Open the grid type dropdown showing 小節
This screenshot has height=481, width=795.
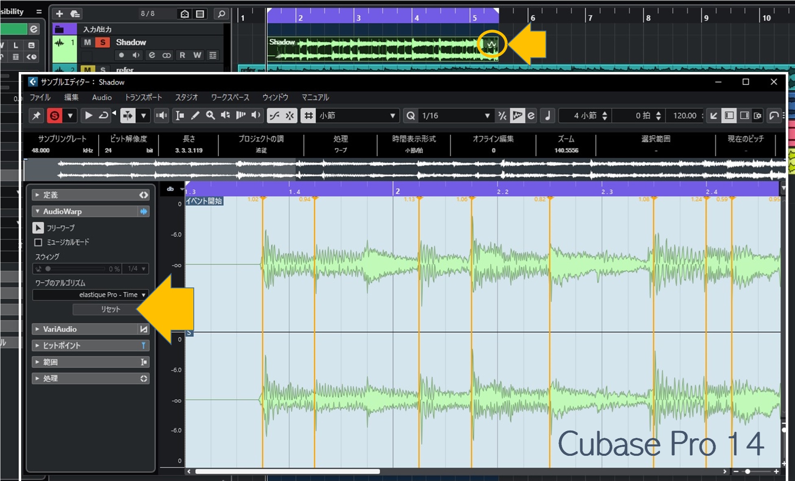pos(357,116)
